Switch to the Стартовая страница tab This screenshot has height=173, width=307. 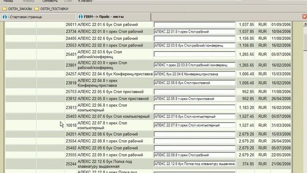coord(38,17)
